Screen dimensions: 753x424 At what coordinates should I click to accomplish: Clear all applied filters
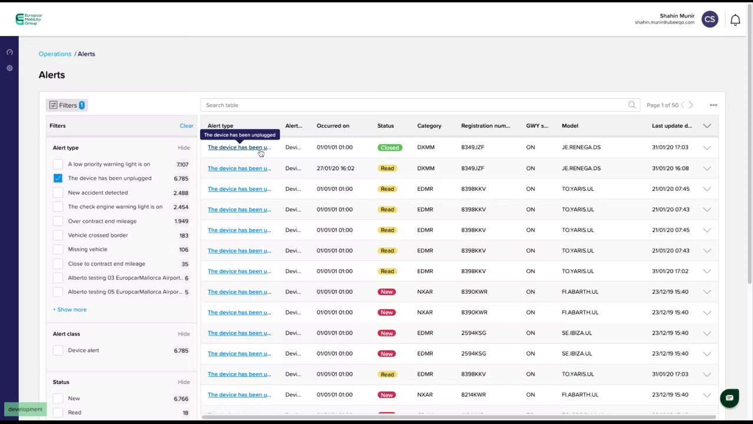(186, 125)
